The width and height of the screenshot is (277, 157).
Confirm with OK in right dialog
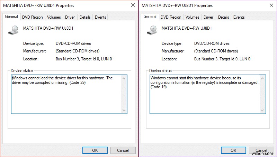[x=233, y=150]
